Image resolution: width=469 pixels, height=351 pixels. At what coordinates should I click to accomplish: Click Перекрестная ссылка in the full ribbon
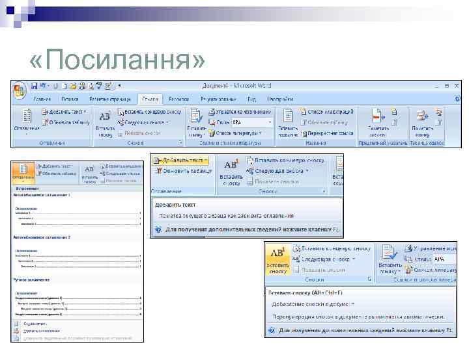tap(327, 133)
